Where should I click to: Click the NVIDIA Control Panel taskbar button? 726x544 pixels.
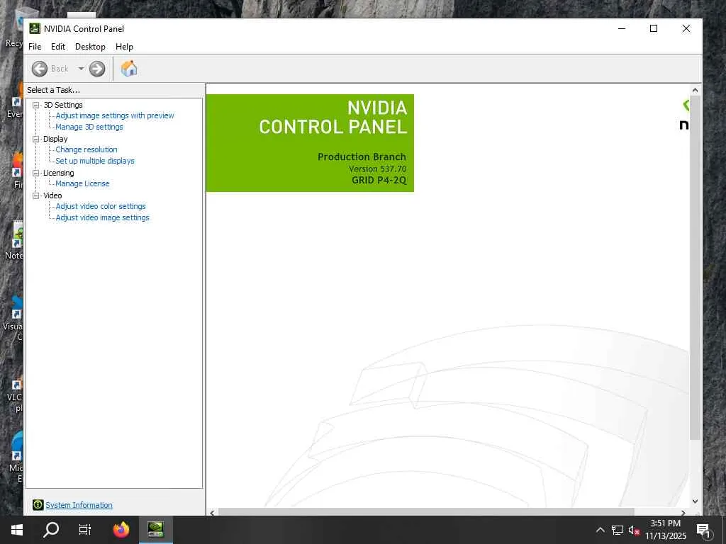coord(156,530)
